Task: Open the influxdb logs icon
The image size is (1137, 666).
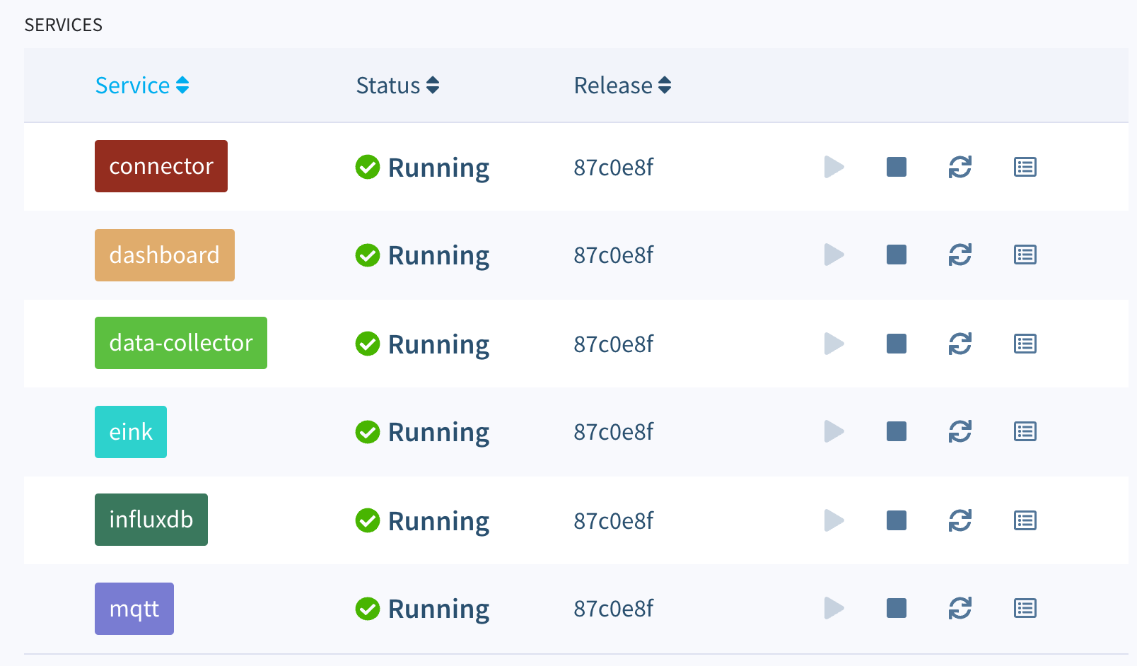Action: pyautogui.click(x=1025, y=520)
